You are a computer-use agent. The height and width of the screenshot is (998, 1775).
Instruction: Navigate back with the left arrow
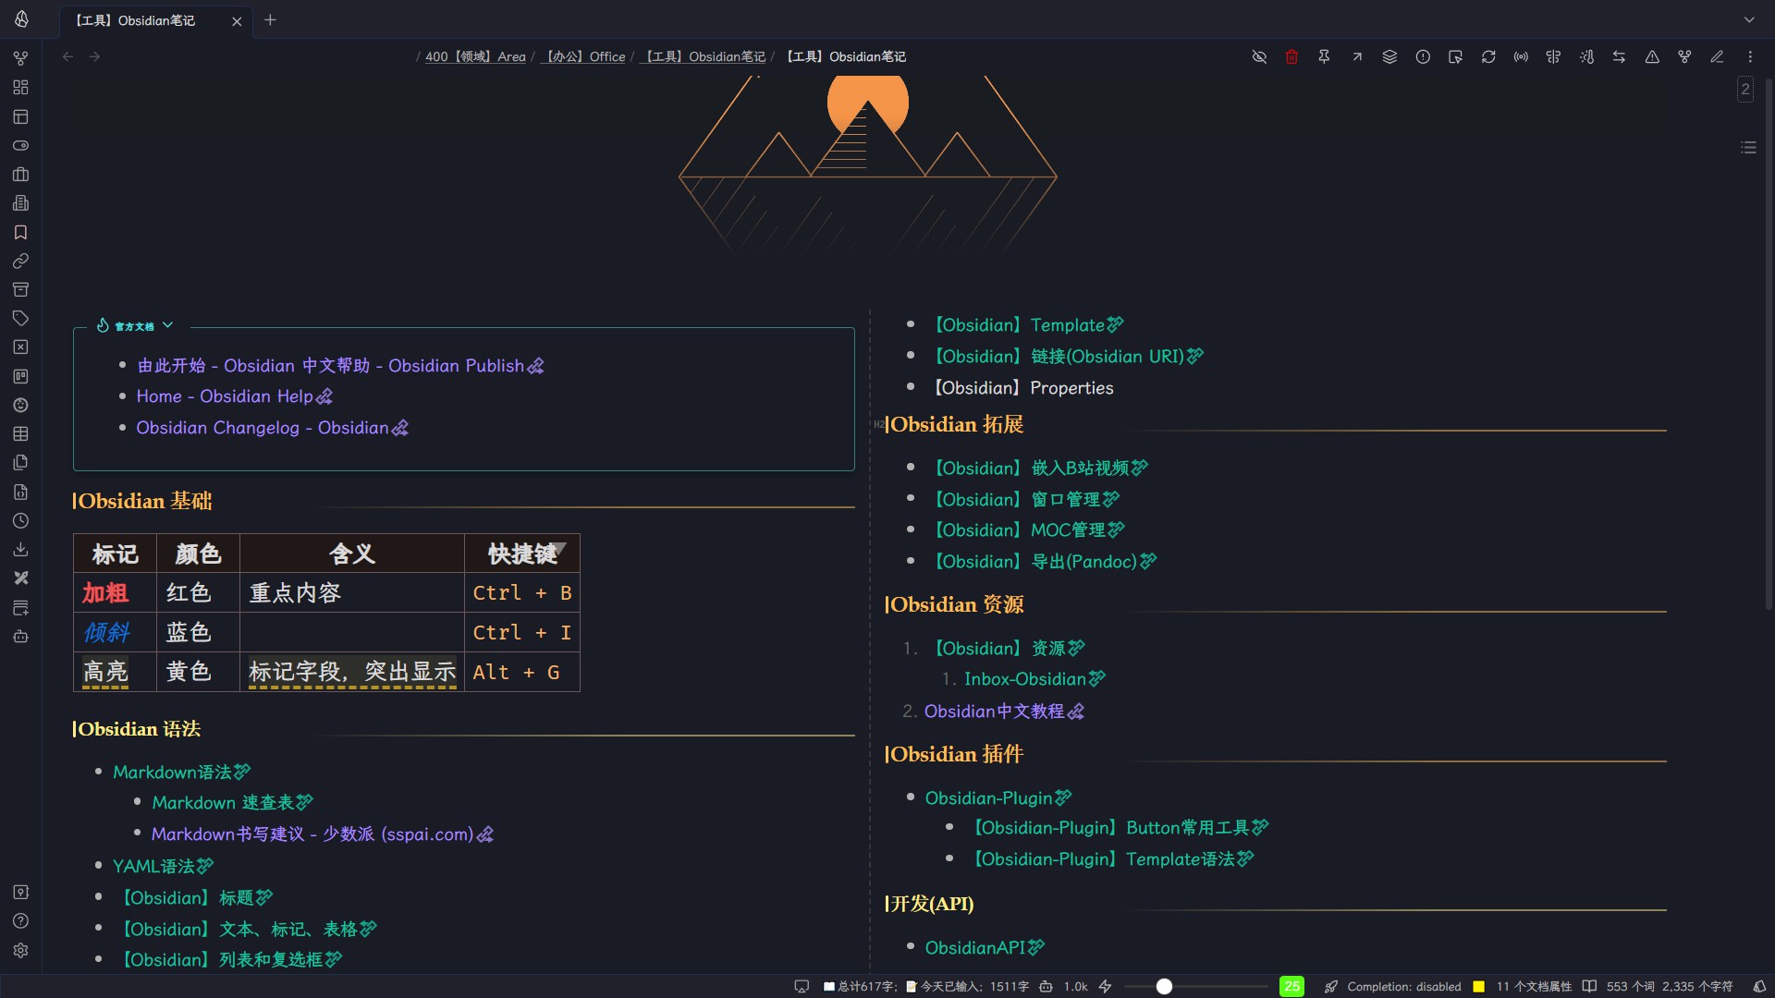pos(67,56)
